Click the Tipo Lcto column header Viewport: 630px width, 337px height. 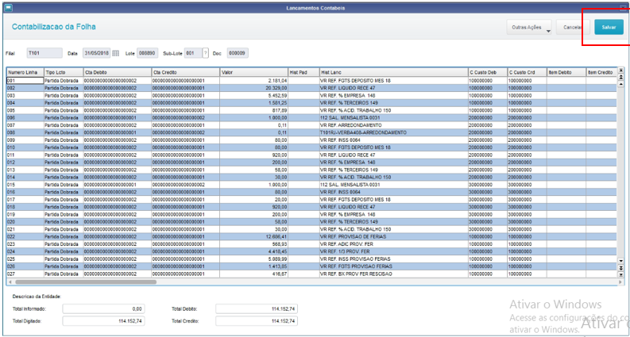click(63, 73)
